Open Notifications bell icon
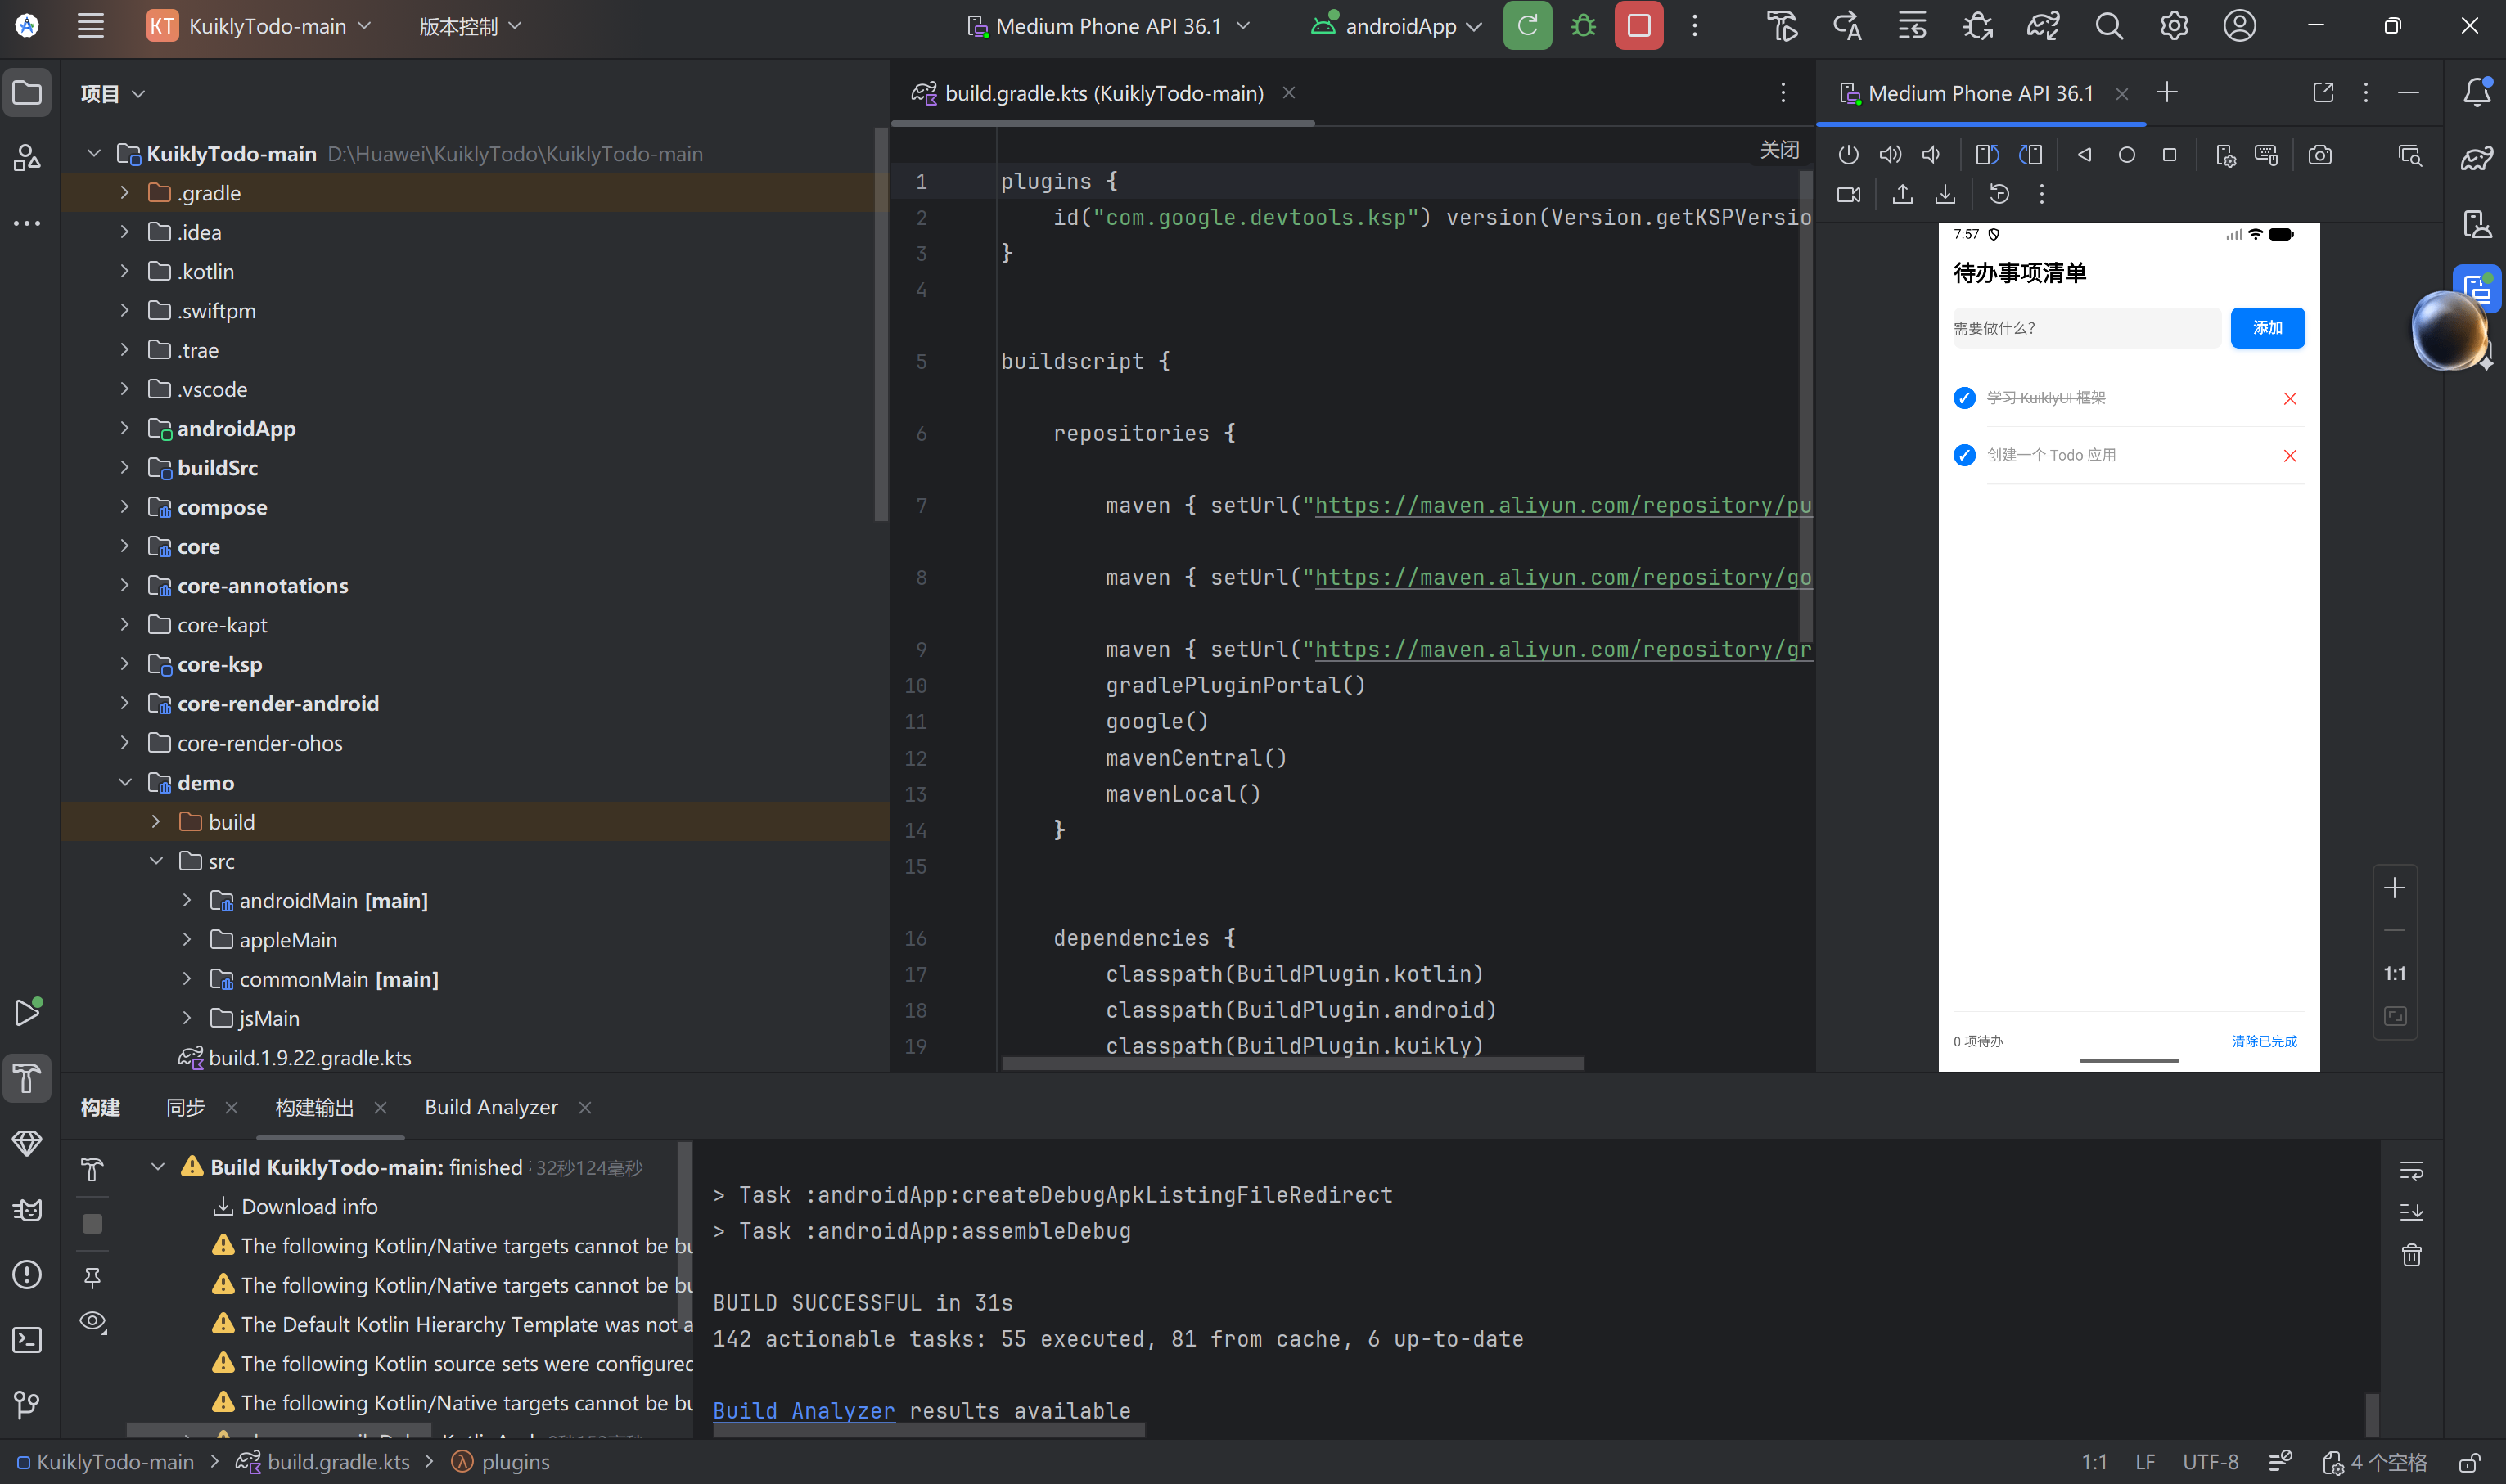The height and width of the screenshot is (1484, 2506). tap(2476, 92)
